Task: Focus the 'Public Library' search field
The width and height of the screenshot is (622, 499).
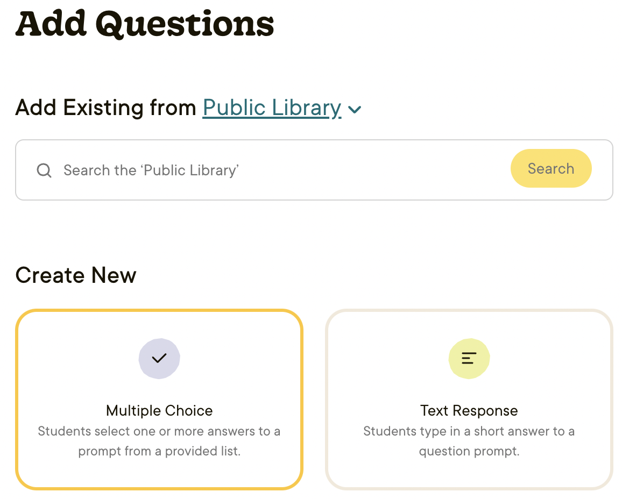Action: pos(269,170)
